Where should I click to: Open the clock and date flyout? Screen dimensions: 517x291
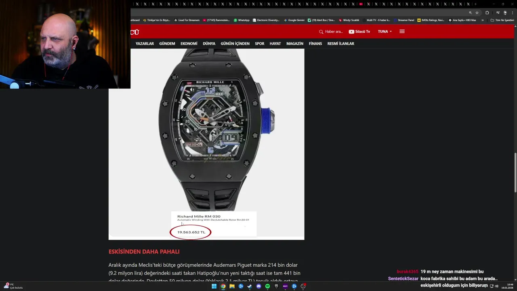(x=507, y=286)
